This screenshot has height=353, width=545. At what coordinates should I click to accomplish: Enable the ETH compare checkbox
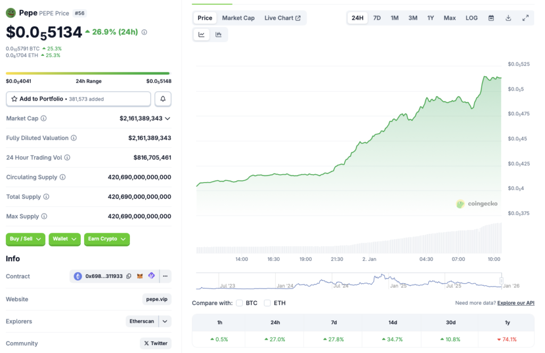click(267, 303)
